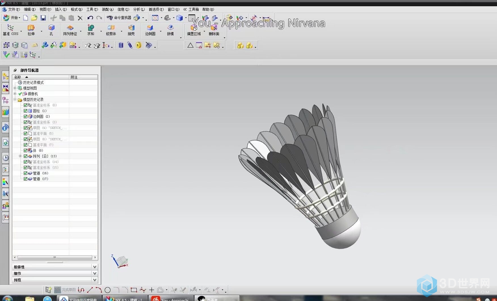Open the 装配 menu
This screenshot has height=301, width=497.
tap(108, 9)
